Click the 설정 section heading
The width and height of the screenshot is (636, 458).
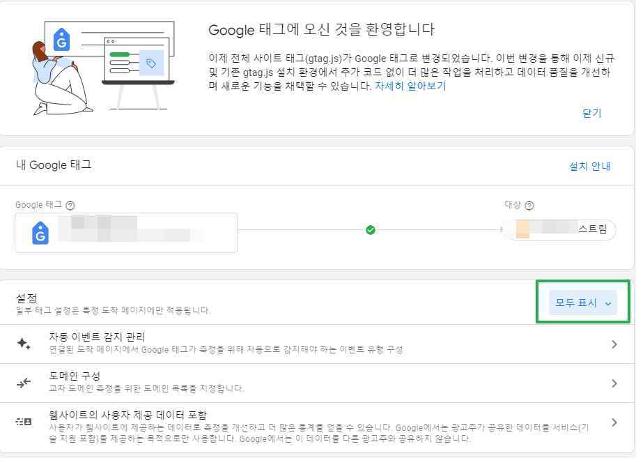pyautogui.click(x=26, y=298)
